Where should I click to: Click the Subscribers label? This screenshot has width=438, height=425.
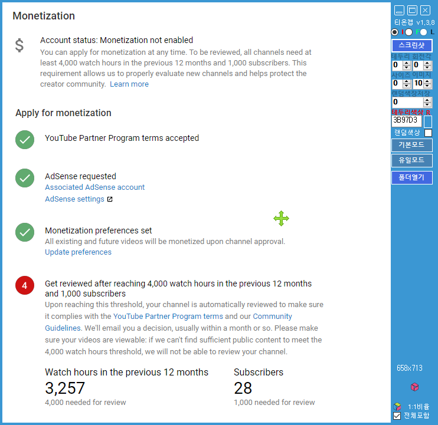coord(259,373)
